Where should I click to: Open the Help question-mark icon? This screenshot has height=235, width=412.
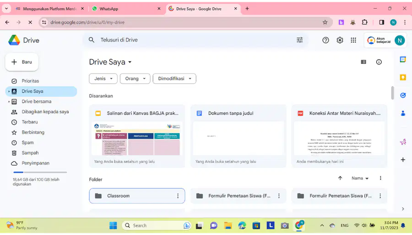pos(325,40)
